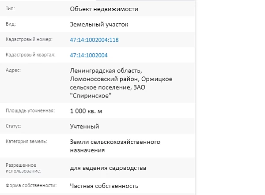Select the value "Объект недвижимости"

[104, 9]
